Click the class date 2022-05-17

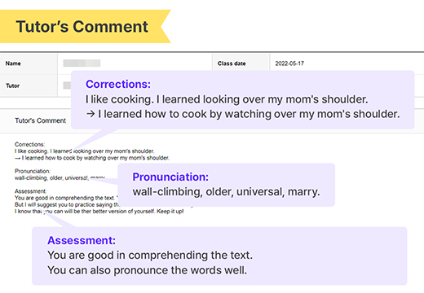[289, 63]
